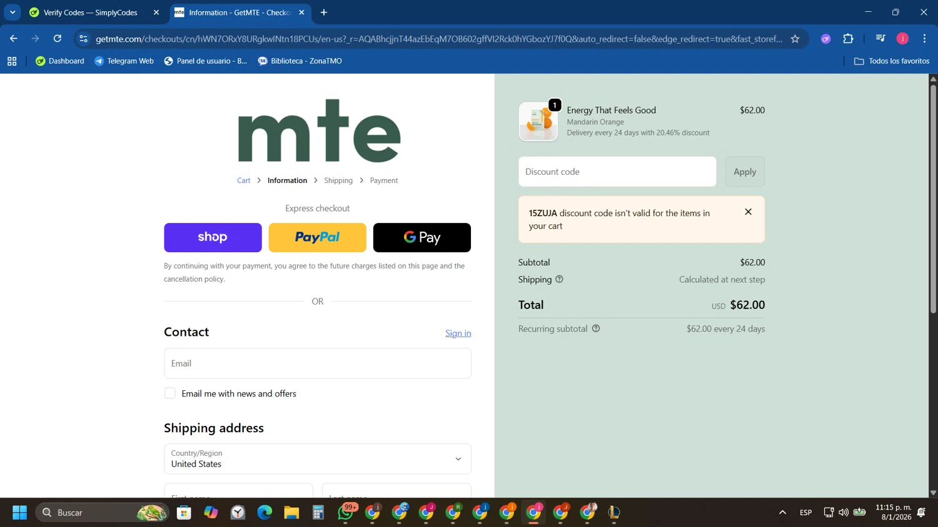Image resolution: width=938 pixels, height=527 pixels.
Task: Open the Biblioteca - ZonaTMO bookmark
Action: click(300, 61)
